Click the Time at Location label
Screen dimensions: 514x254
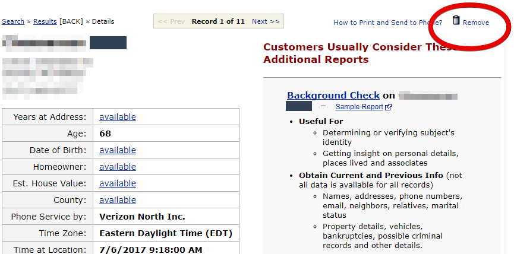tap(49, 250)
